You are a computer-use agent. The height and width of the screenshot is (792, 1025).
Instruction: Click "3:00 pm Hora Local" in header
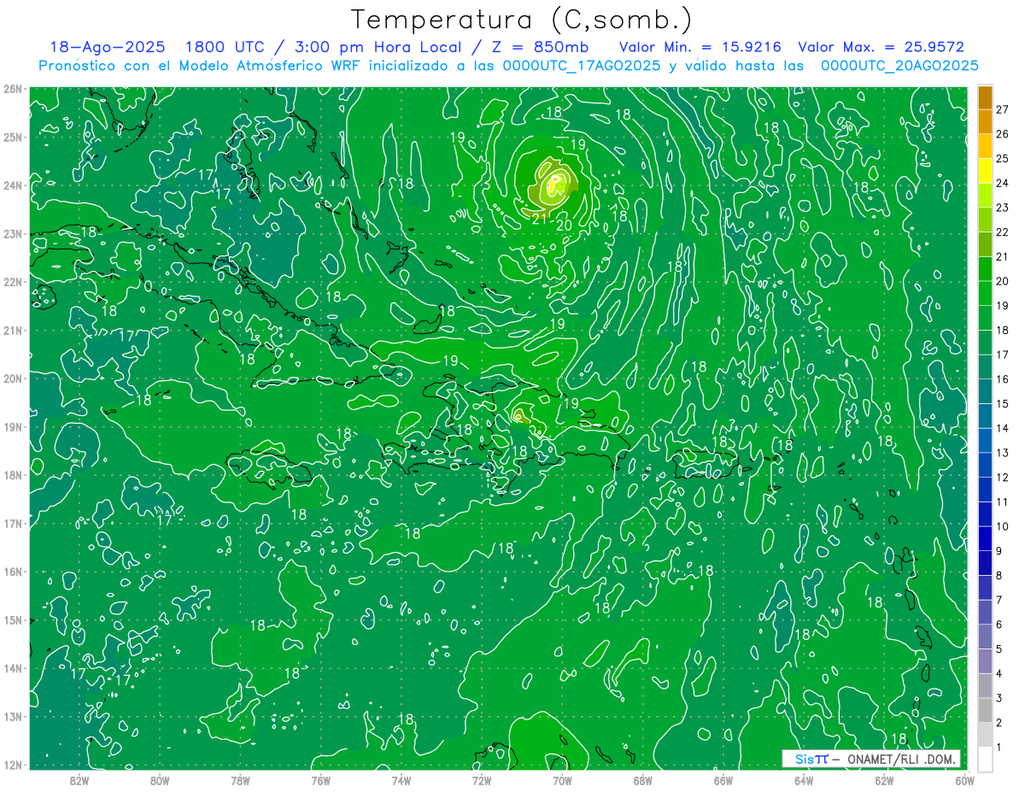tap(379, 47)
